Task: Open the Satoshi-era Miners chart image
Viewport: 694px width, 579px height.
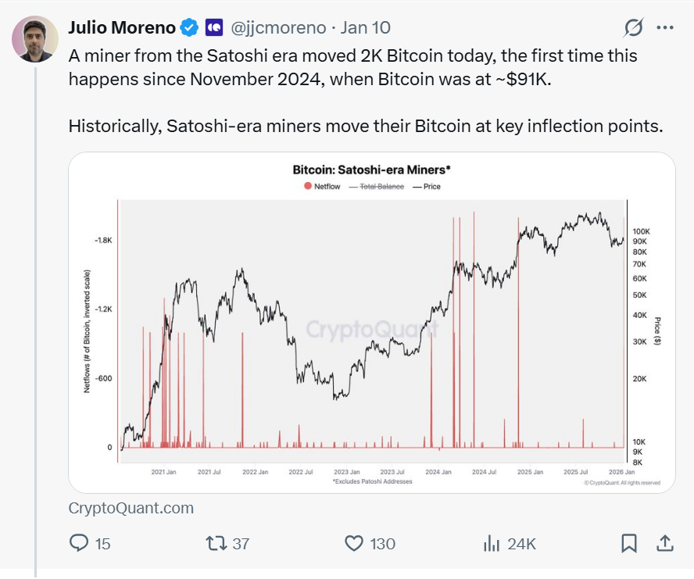Action: (x=372, y=328)
